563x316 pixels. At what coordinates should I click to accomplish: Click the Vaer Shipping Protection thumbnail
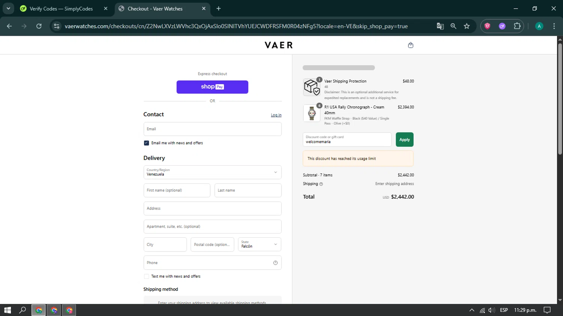tap(312, 87)
